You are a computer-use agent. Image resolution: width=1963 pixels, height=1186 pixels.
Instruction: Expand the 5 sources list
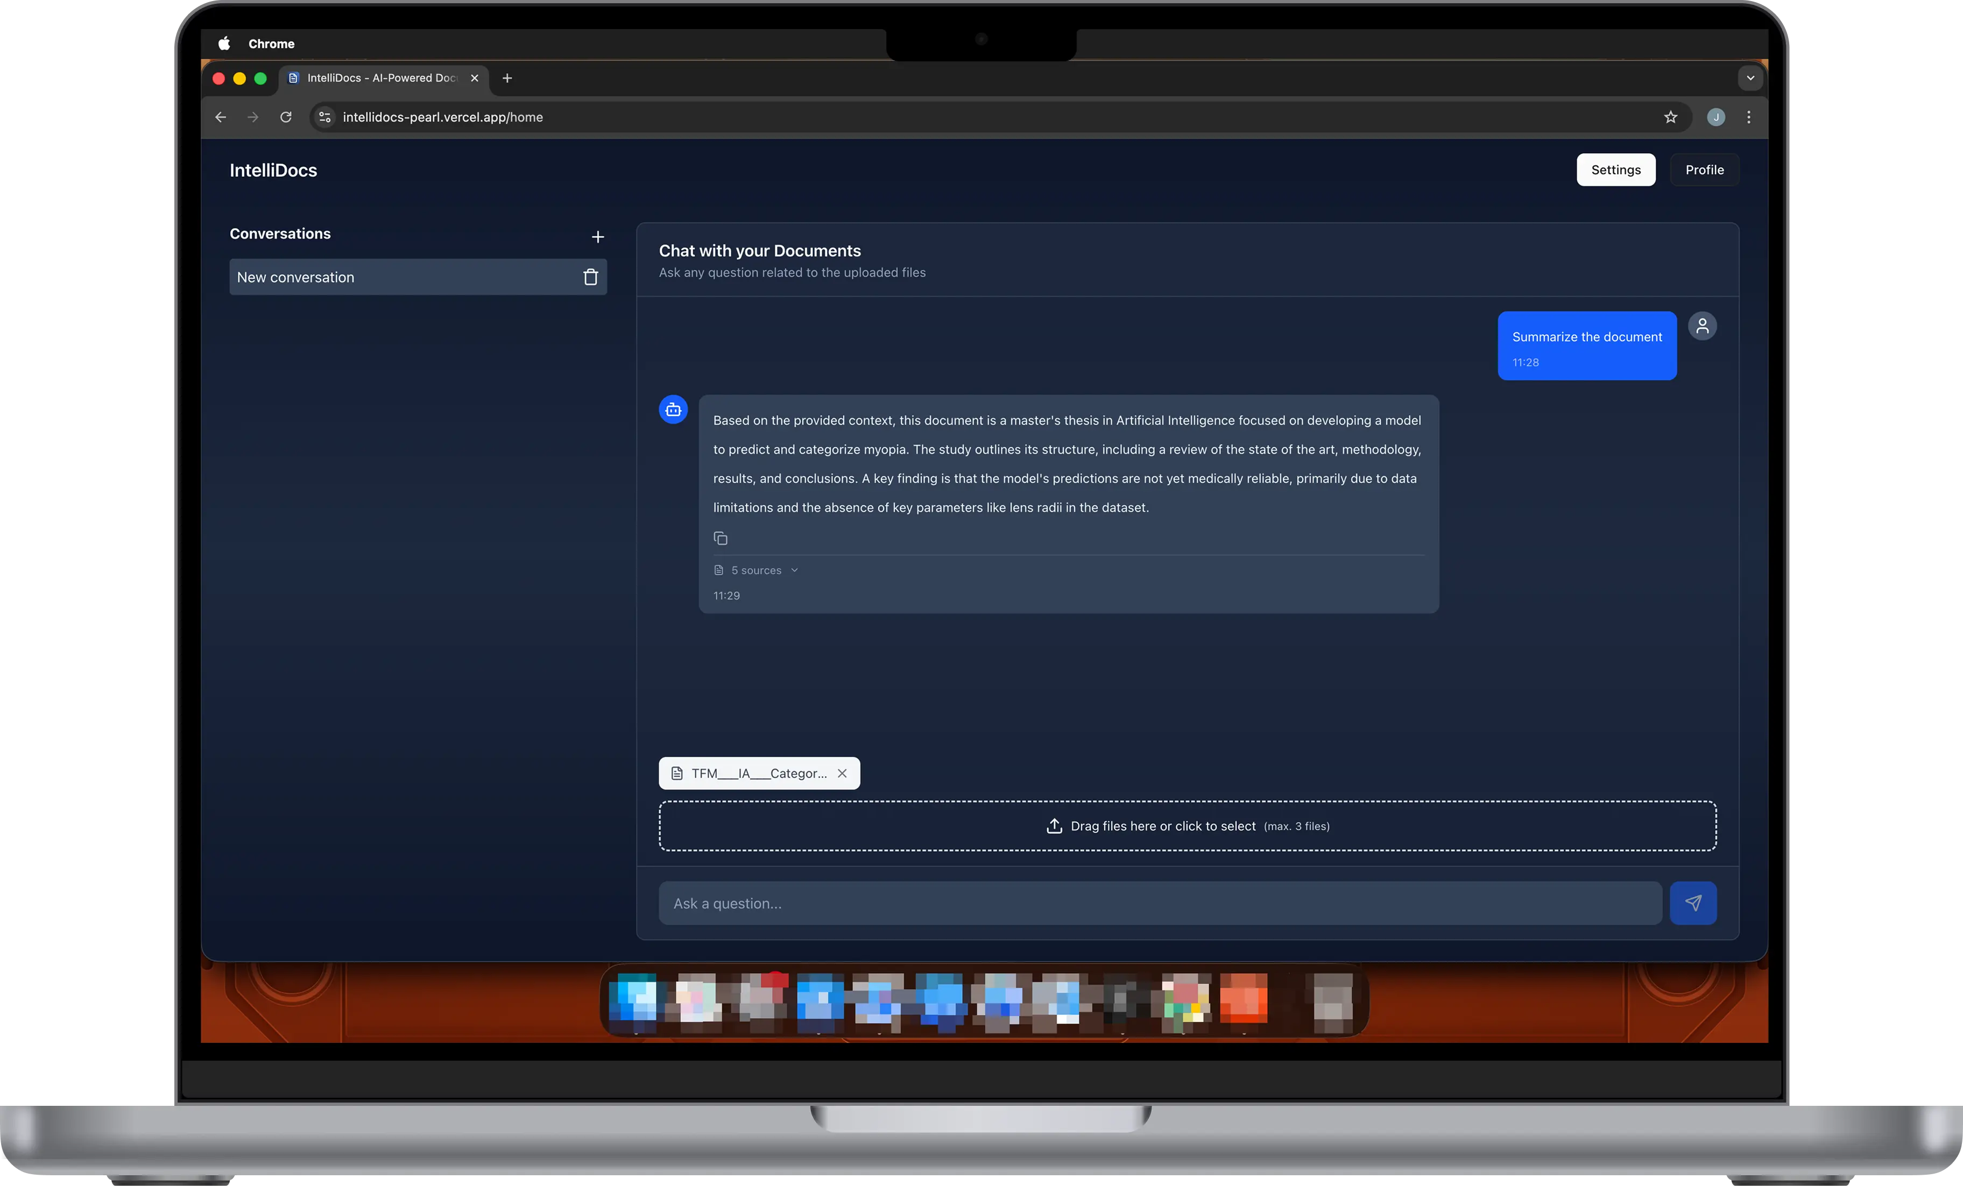pyautogui.click(x=755, y=569)
